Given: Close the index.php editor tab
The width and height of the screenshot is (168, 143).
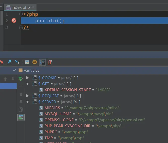Looking at the screenshot, I should click(33, 8).
